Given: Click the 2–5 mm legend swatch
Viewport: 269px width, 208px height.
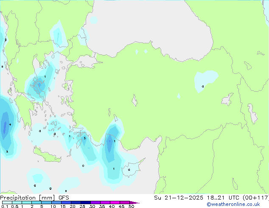Looking at the screenshot, I should click(36, 202).
